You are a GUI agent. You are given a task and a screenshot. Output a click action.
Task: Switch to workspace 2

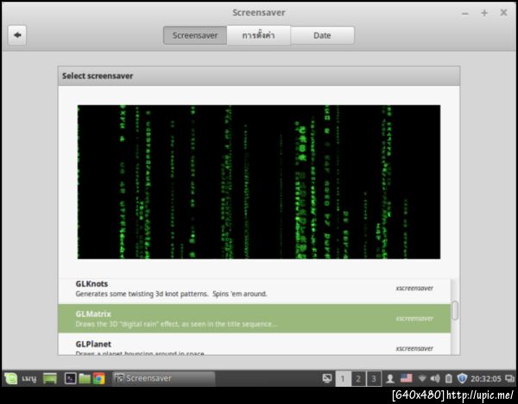pyautogui.click(x=358, y=379)
